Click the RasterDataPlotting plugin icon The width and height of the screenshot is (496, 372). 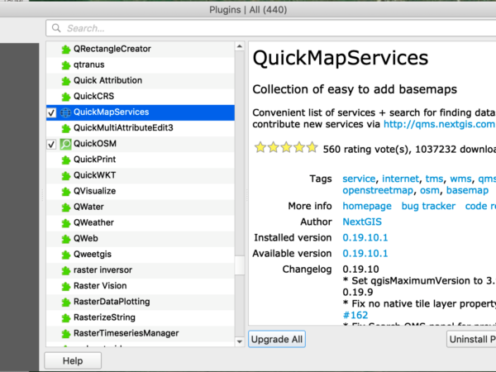(66, 303)
